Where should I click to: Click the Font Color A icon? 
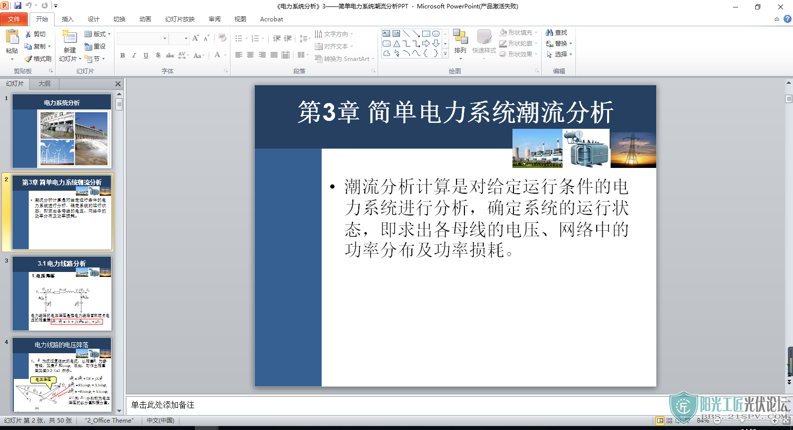point(218,55)
